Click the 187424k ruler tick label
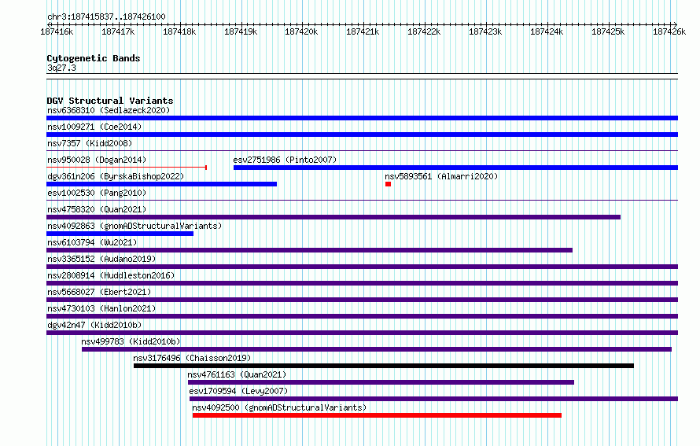 547,31
